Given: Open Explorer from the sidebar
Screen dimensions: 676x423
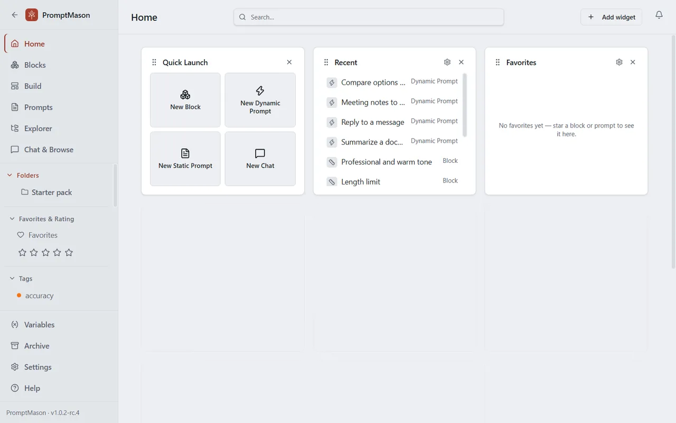Looking at the screenshot, I should point(59,128).
